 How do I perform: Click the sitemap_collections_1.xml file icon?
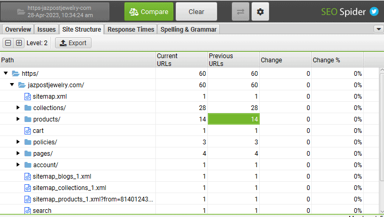pyautogui.click(x=28, y=188)
